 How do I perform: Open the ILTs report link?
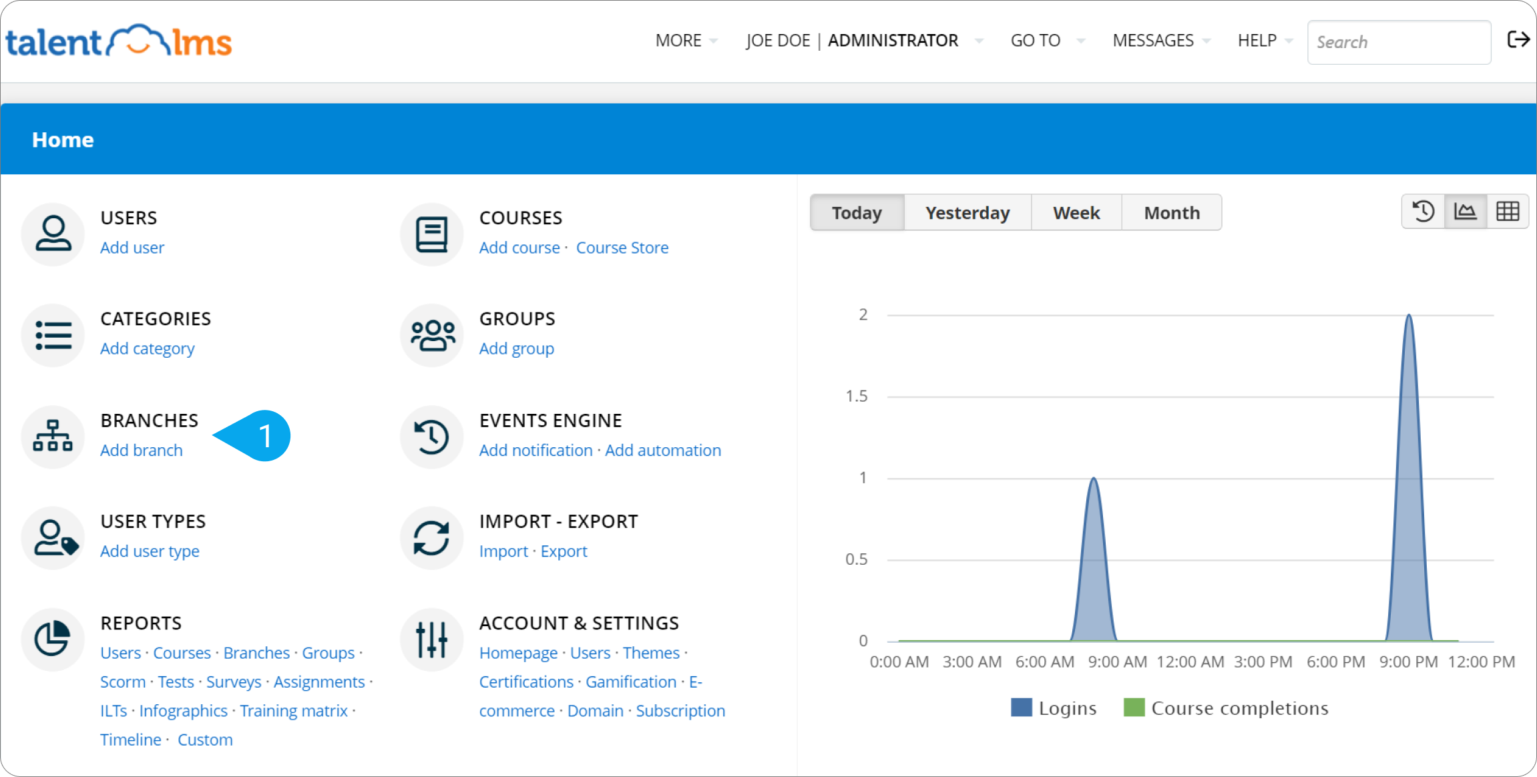(114, 711)
